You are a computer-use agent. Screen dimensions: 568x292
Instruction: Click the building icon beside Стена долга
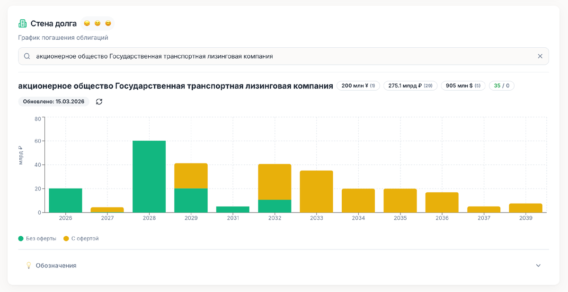click(x=22, y=24)
